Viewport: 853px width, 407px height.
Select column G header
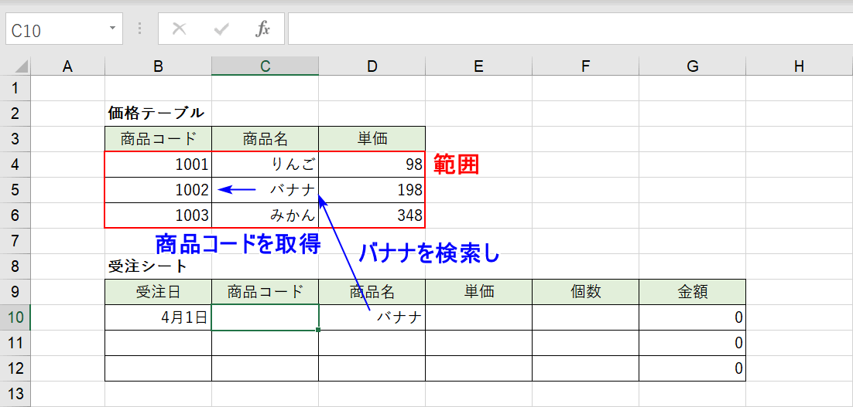tap(692, 66)
